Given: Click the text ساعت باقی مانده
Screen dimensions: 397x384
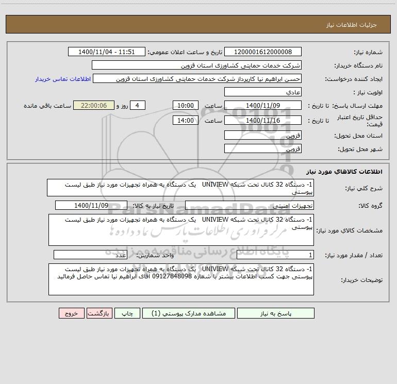Looking at the screenshot, I should (47, 106).
